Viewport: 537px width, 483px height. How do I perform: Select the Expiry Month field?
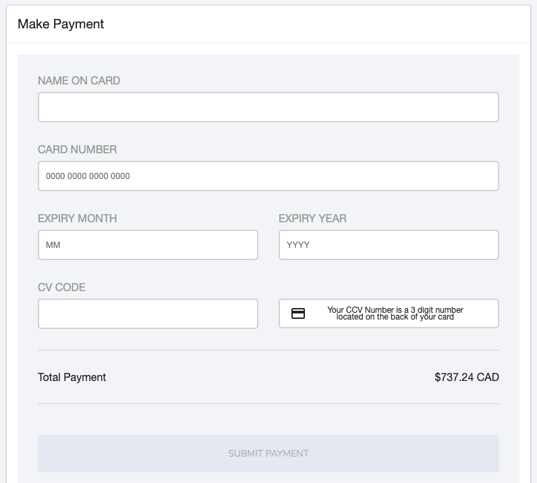coord(148,245)
